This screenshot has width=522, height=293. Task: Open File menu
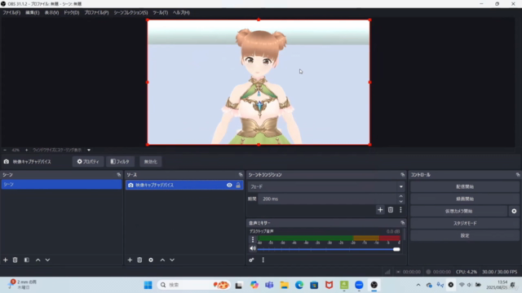click(x=11, y=13)
